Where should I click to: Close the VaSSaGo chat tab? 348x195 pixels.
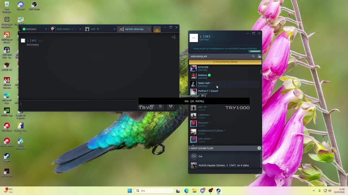(x=46, y=29)
